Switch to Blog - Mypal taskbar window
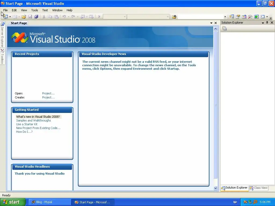The image size is (275, 206). 49,202
